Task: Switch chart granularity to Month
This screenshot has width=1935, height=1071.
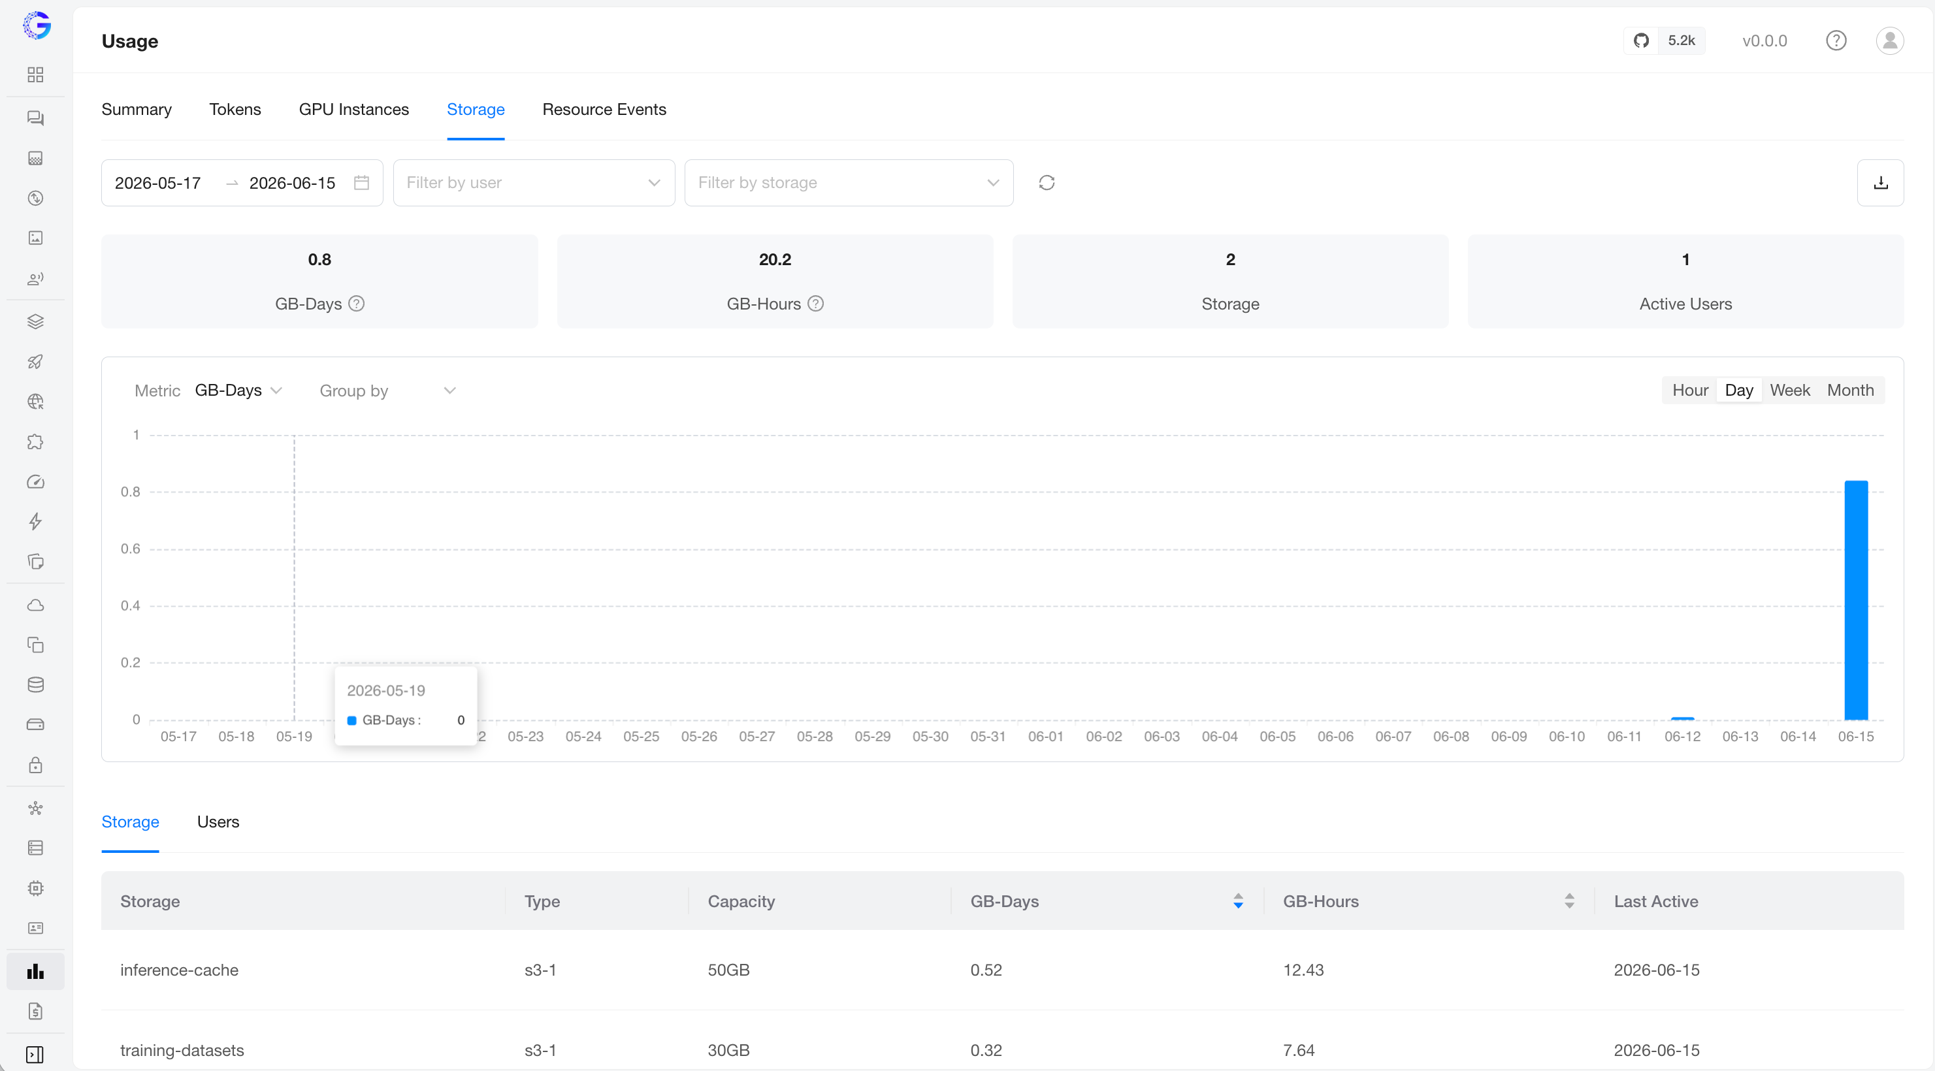Action: pos(1850,390)
